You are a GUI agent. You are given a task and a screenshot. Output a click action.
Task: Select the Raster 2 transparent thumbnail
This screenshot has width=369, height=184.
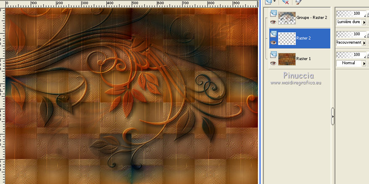click(287, 39)
